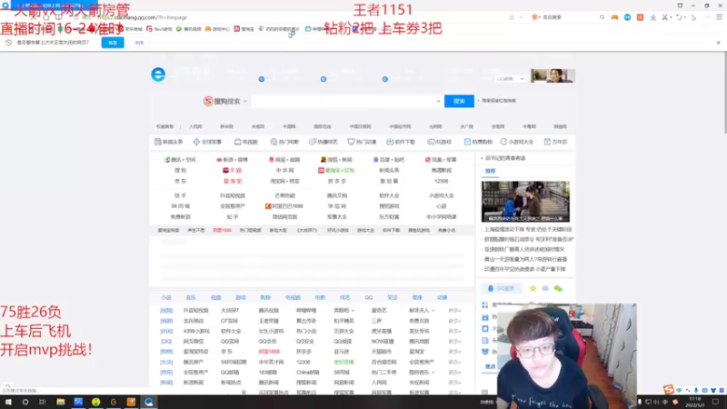Click the page vertical scrollbar
Image resolution: width=727 pixels, height=409 pixels.
pyautogui.click(x=723, y=93)
